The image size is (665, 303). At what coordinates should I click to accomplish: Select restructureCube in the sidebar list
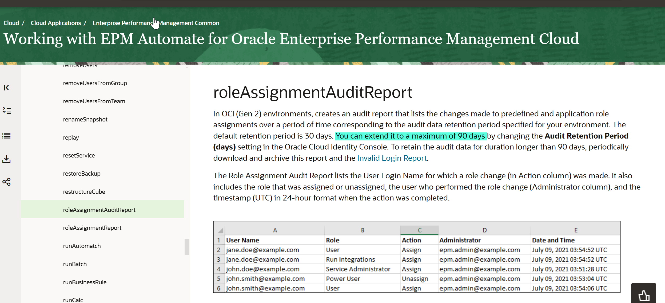tap(84, 191)
